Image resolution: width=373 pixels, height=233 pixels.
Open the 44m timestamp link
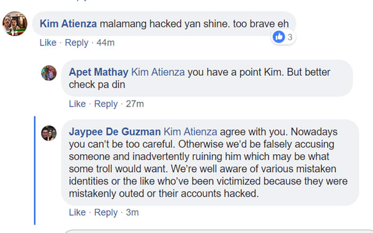(106, 43)
